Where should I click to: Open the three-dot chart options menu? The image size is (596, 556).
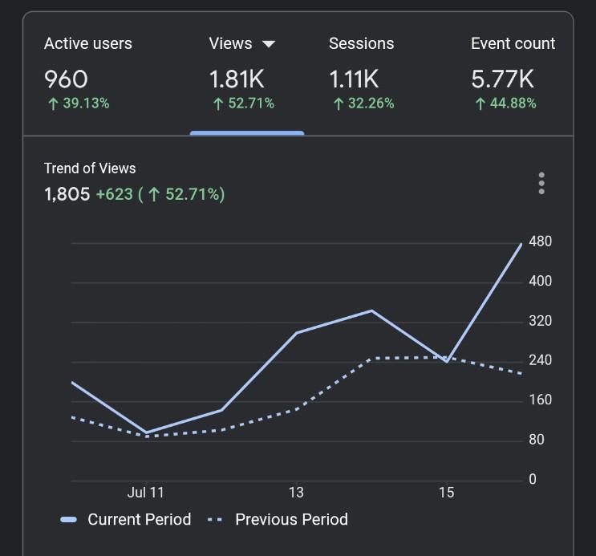coord(541,183)
